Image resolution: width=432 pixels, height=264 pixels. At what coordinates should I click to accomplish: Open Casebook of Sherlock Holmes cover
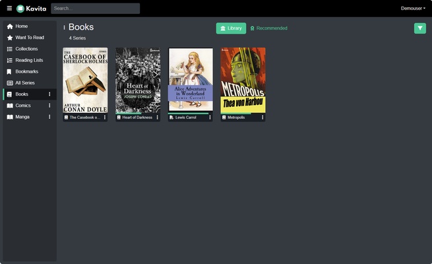85,80
